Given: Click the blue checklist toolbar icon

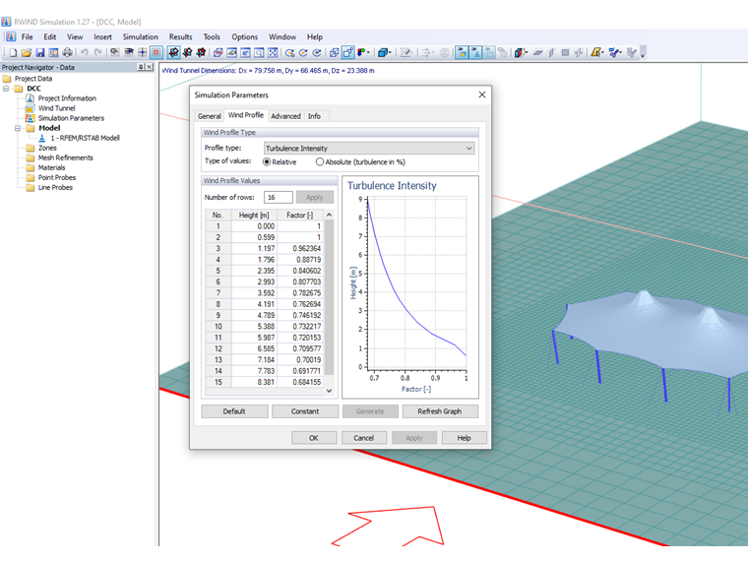Looking at the screenshot, I should click(613, 52).
